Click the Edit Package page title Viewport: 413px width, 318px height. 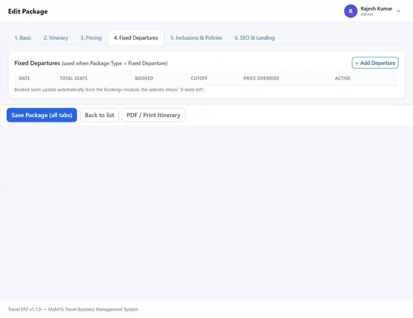coord(28,11)
